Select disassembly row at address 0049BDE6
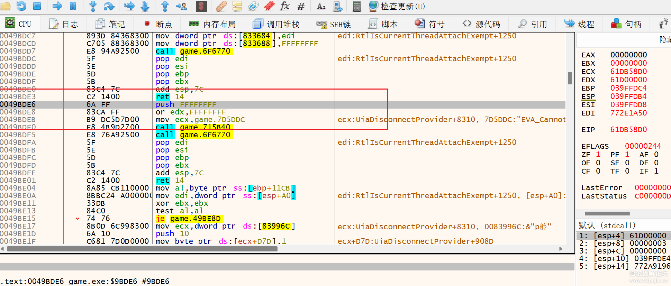 coord(283,104)
